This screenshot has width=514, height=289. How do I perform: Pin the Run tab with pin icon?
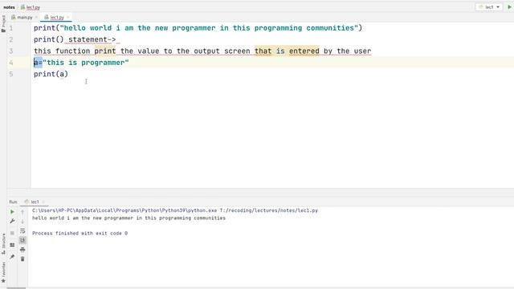pyautogui.click(x=12, y=257)
